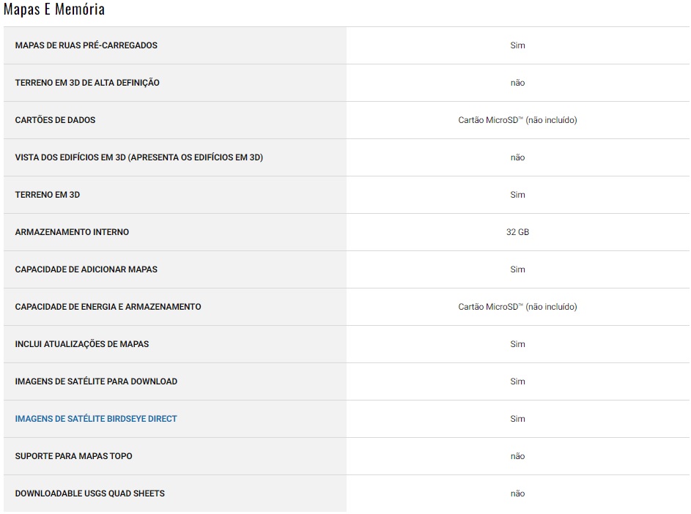Click the Cartão MicroSD value beside Capacidade de Energia

tap(517, 307)
